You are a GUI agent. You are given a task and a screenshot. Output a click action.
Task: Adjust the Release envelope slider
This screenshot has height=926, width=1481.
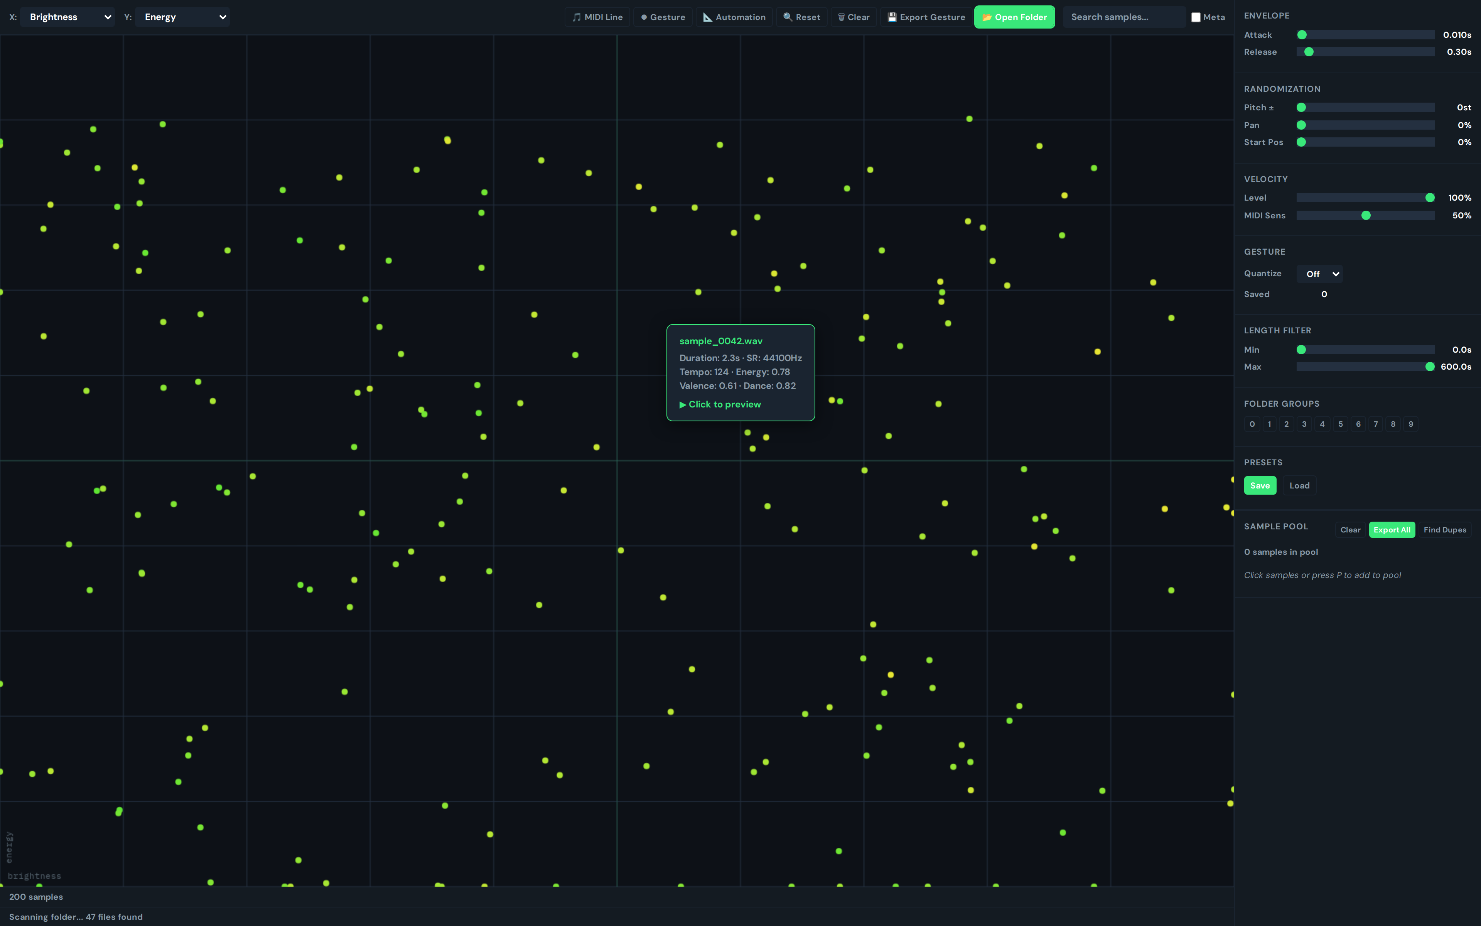[x=1365, y=52]
